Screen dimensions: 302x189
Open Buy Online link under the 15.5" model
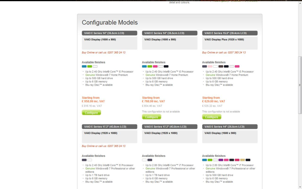(x=224, y=53)
